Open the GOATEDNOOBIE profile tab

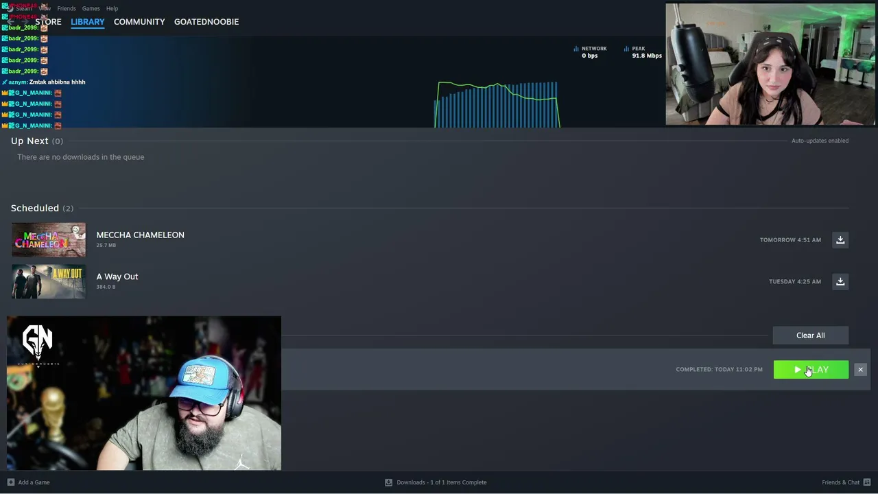(x=206, y=22)
